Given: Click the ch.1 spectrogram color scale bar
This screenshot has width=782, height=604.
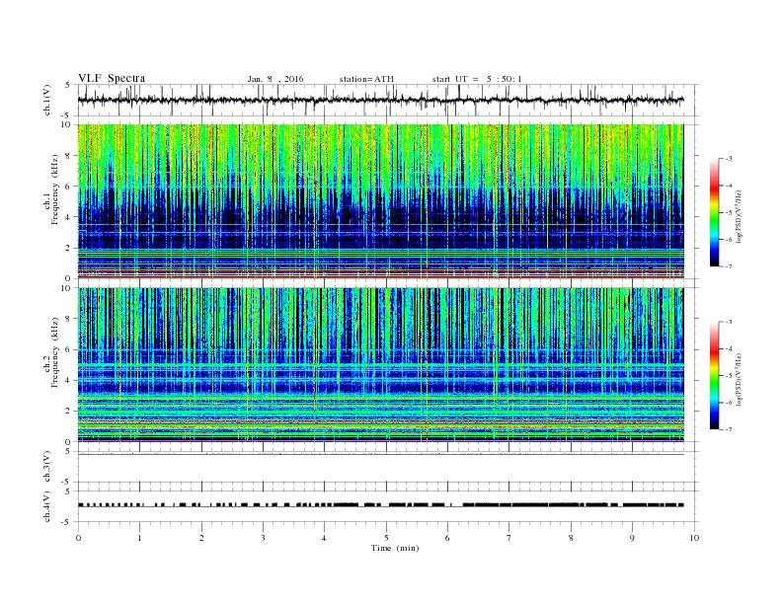Looking at the screenshot, I should pos(714,212).
